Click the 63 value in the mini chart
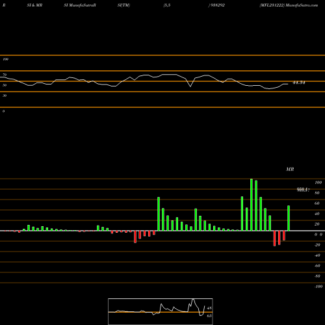 [209, 316]
